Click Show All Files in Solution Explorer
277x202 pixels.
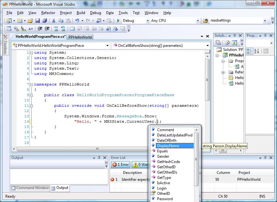coord(227,42)
